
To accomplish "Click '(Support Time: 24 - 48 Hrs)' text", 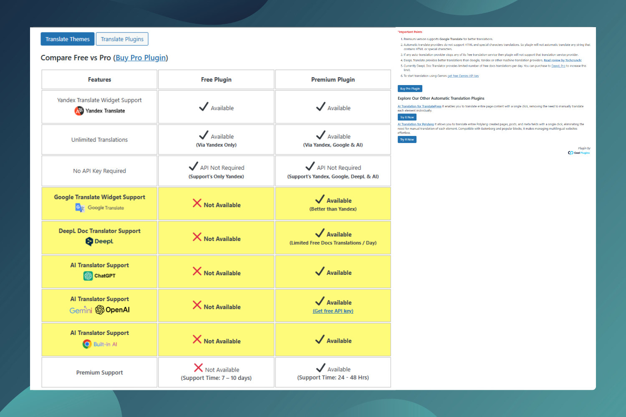I will click(333, 378).
